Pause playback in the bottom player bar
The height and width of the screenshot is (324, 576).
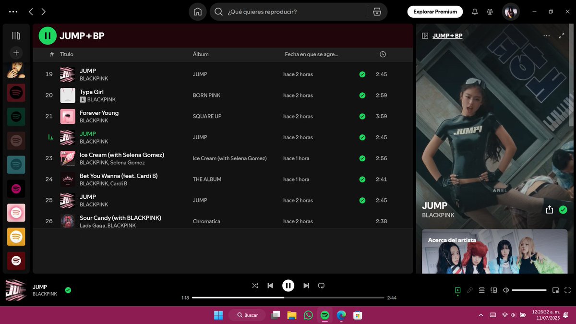pos(288,286)
